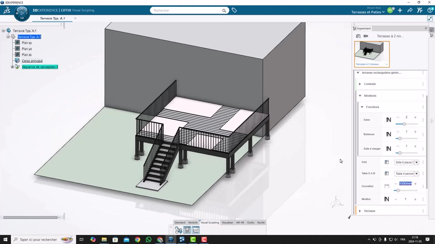
Task: Click the Barbecue integer type icon
Action: (x=388, y=134)
